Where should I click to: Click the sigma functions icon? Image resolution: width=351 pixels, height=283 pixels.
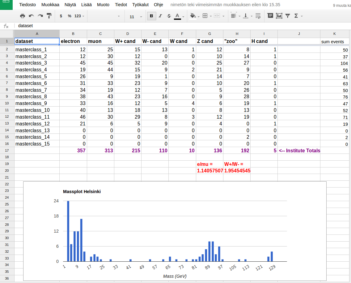[x=296, y=16]
